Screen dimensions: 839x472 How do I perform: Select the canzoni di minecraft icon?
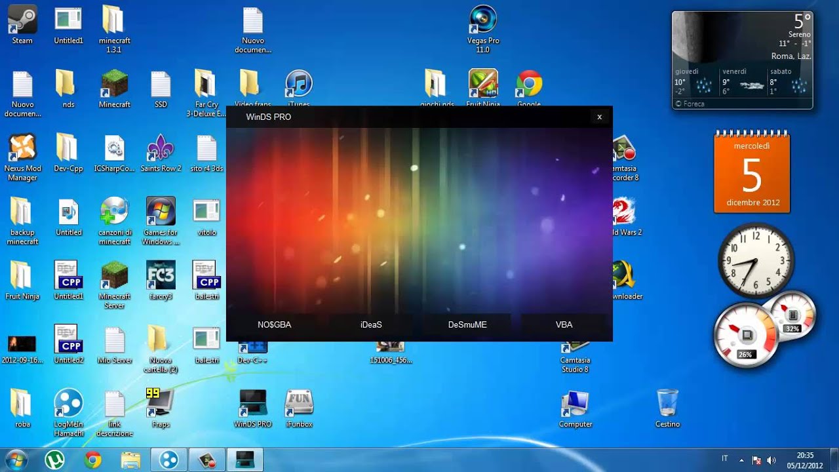point(115,221)
